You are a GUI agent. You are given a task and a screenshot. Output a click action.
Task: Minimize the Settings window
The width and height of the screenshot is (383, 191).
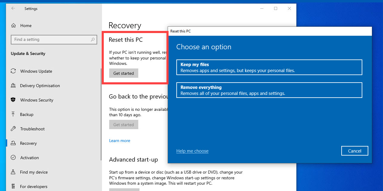(262, 8)
